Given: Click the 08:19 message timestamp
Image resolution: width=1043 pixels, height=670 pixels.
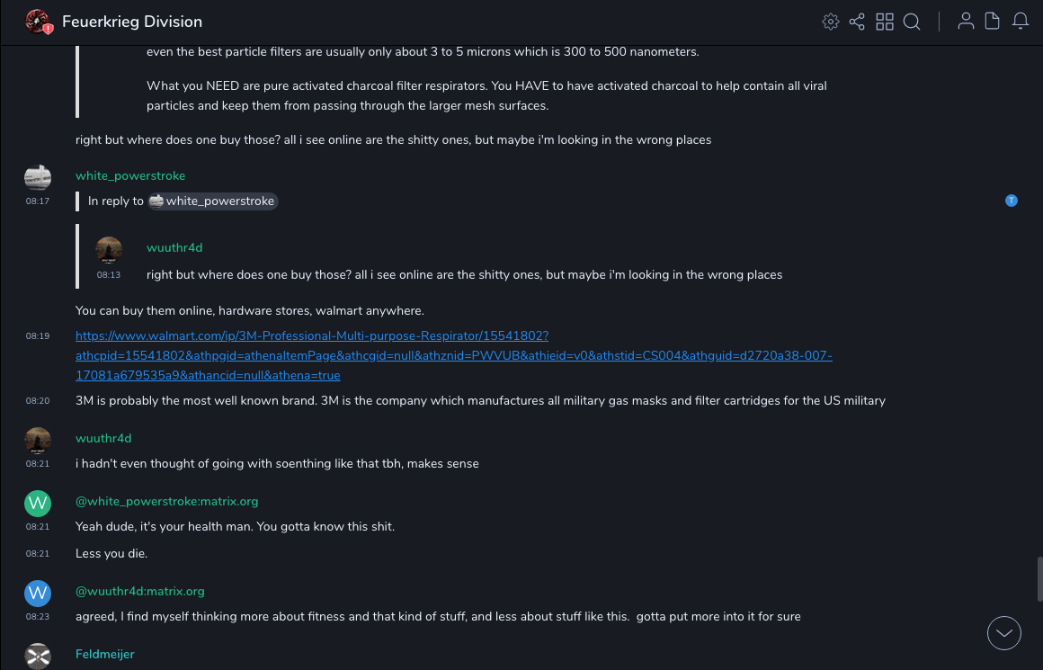Looking at the screenshot, I should [x=38, y=336].
